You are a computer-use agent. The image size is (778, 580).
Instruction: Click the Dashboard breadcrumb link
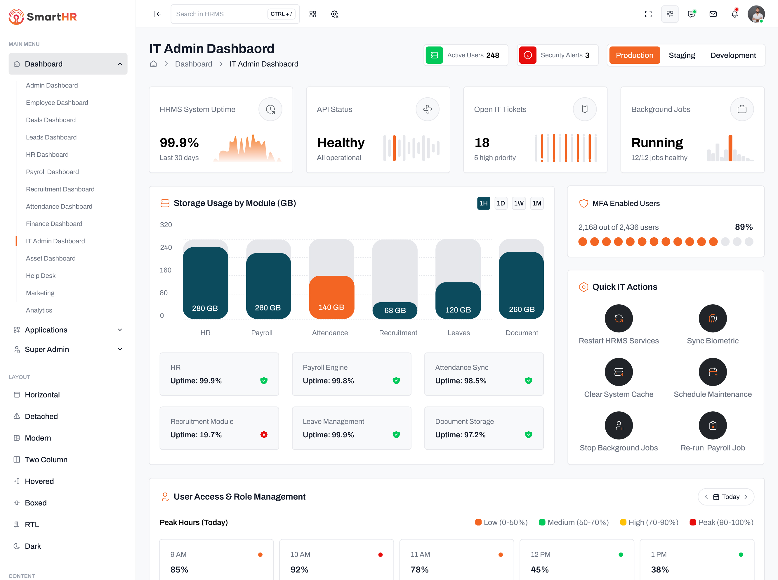click(x=194, y=63)
